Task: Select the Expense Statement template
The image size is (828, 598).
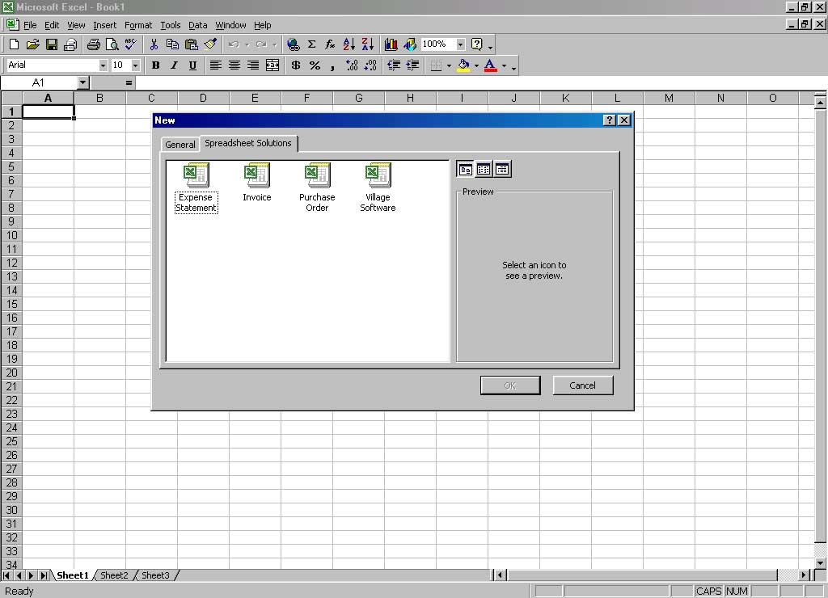Action: pyautogui.click(x=196, y=188)
